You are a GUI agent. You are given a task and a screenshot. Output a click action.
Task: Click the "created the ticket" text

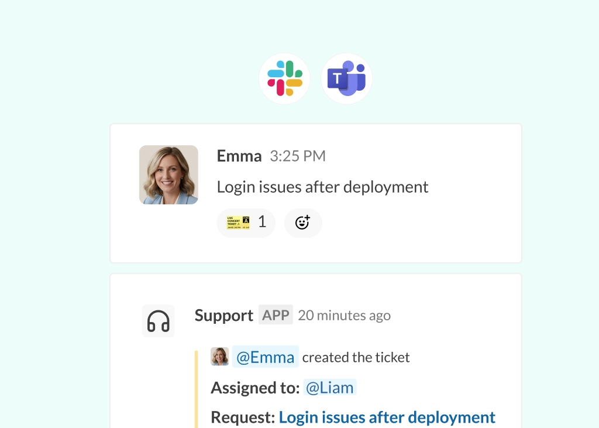(356, 357)
